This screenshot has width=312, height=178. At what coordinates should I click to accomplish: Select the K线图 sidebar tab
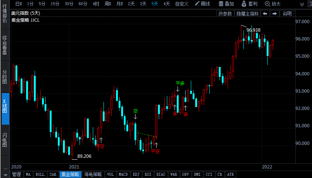6,108
